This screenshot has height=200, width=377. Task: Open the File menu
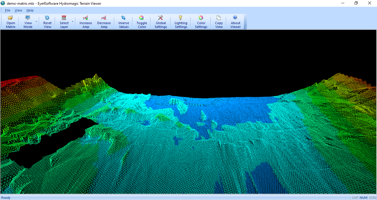click(x=8, y=10)
